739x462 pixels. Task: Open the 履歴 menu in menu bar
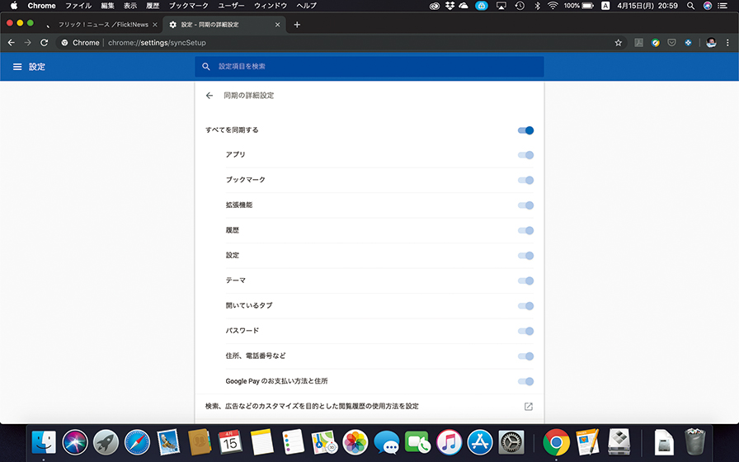pos(153,6)
